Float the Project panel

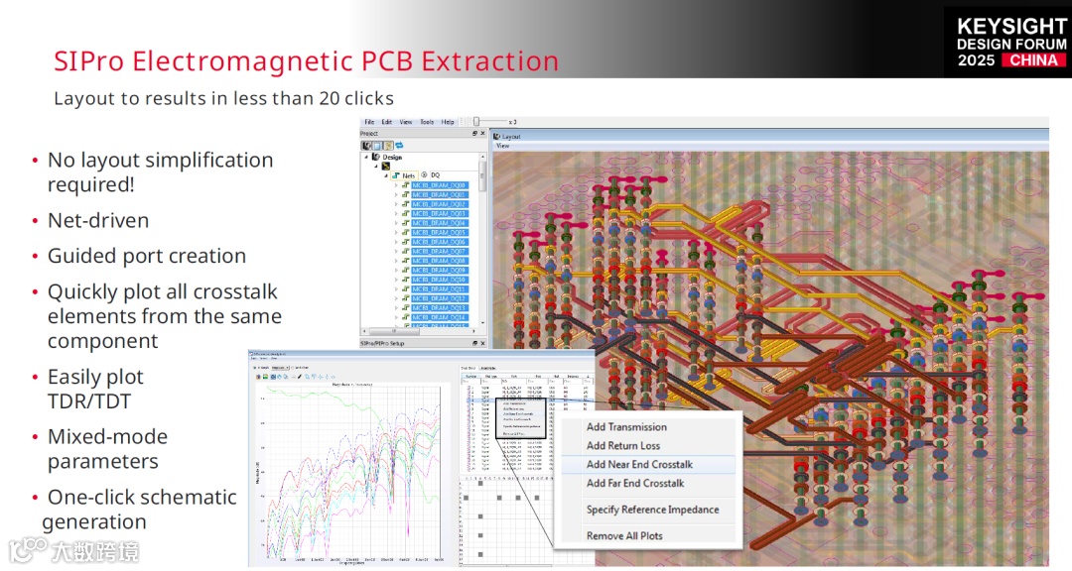click(x=474, y=133)
